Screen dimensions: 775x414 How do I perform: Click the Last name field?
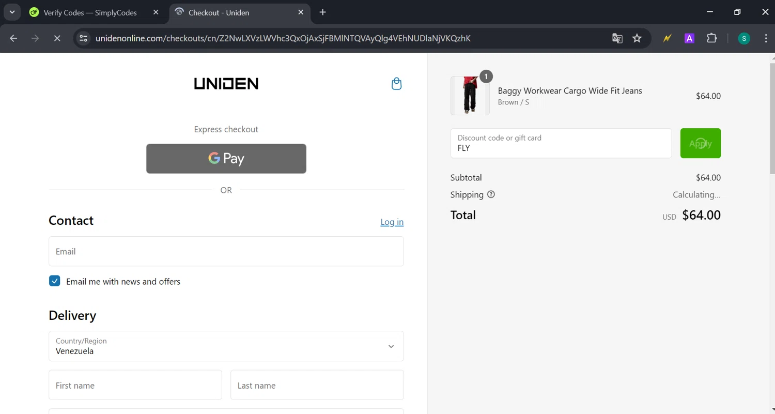click(x=317, y=385)
